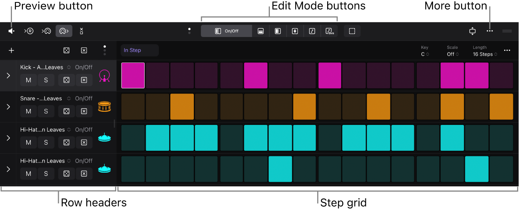The image size is (519, 214).
Task: Expand the Kick row disclosure chevron
Action: tap(8, 76)
